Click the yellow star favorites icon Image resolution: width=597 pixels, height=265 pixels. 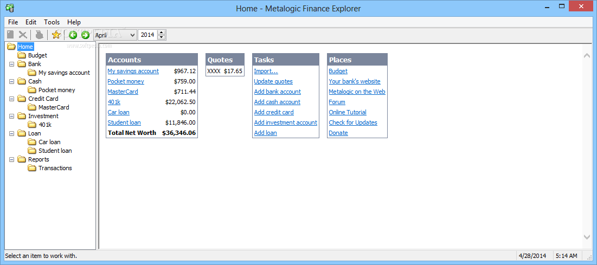[x=56, y=35]
